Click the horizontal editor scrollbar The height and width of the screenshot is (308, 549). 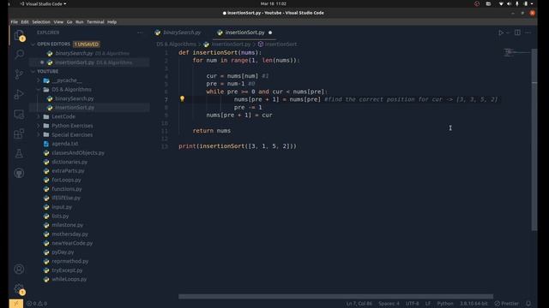(x=335, y=297)
